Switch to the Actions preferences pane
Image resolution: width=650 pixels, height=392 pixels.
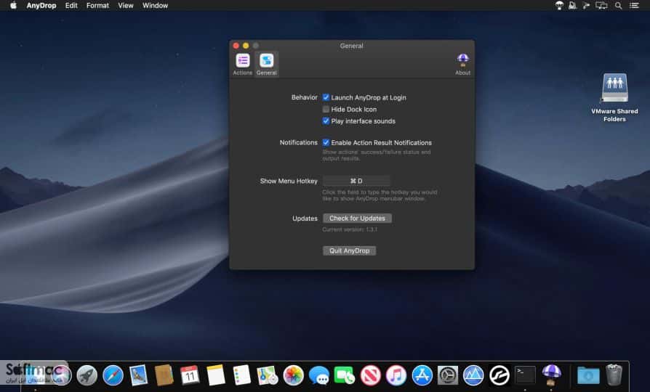click(x=243, y=64)
